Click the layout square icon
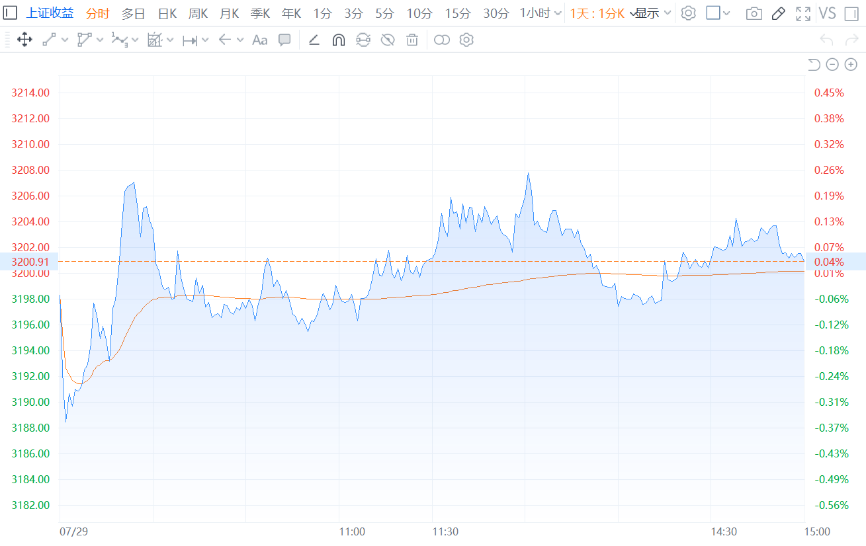 pyautogui.click(x=713, y=13)
